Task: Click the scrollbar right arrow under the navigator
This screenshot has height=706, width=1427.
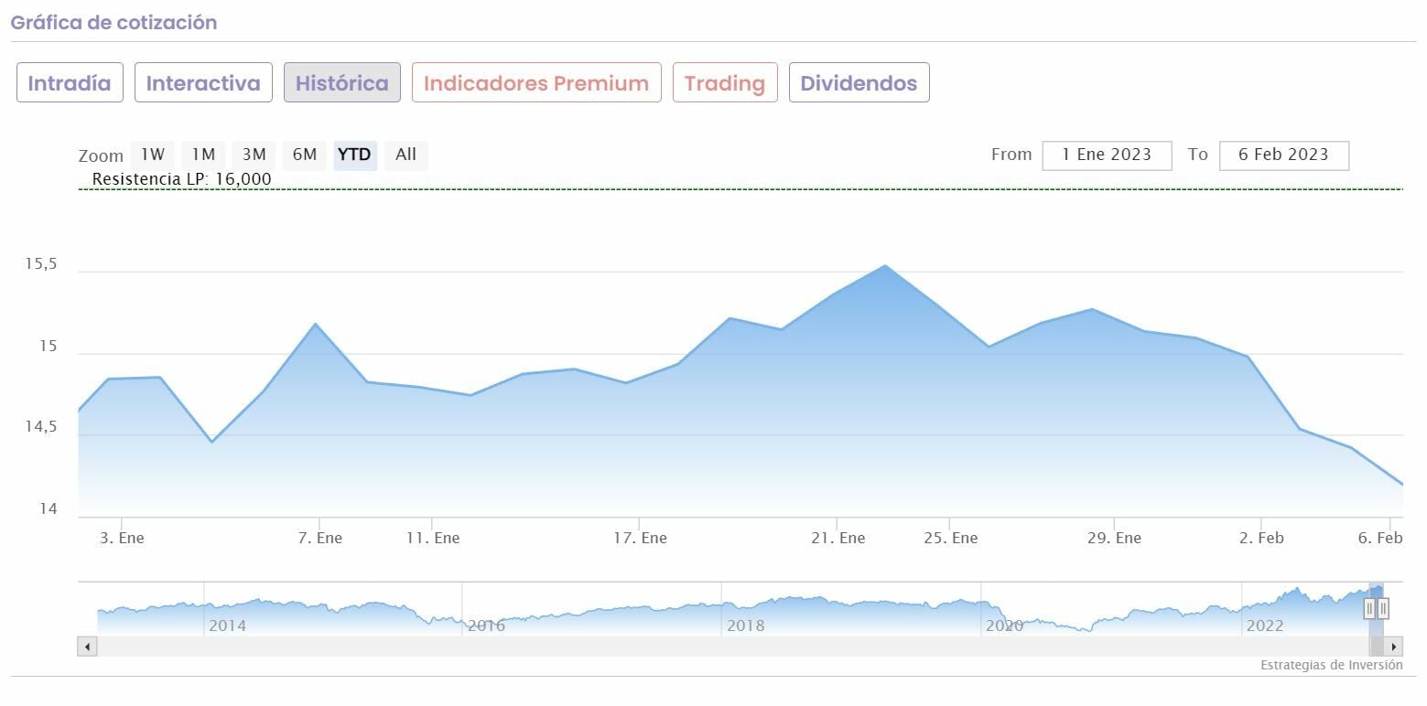Action: (x=1394, y=647)
